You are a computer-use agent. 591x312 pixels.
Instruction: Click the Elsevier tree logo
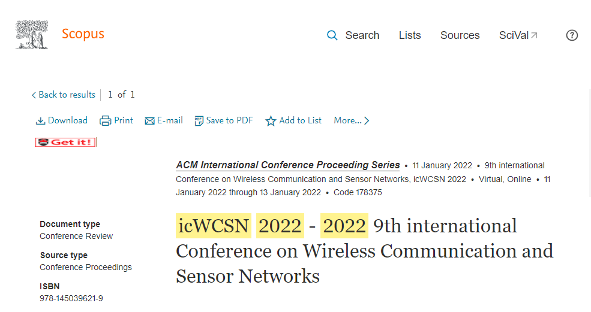pos(32,35)
